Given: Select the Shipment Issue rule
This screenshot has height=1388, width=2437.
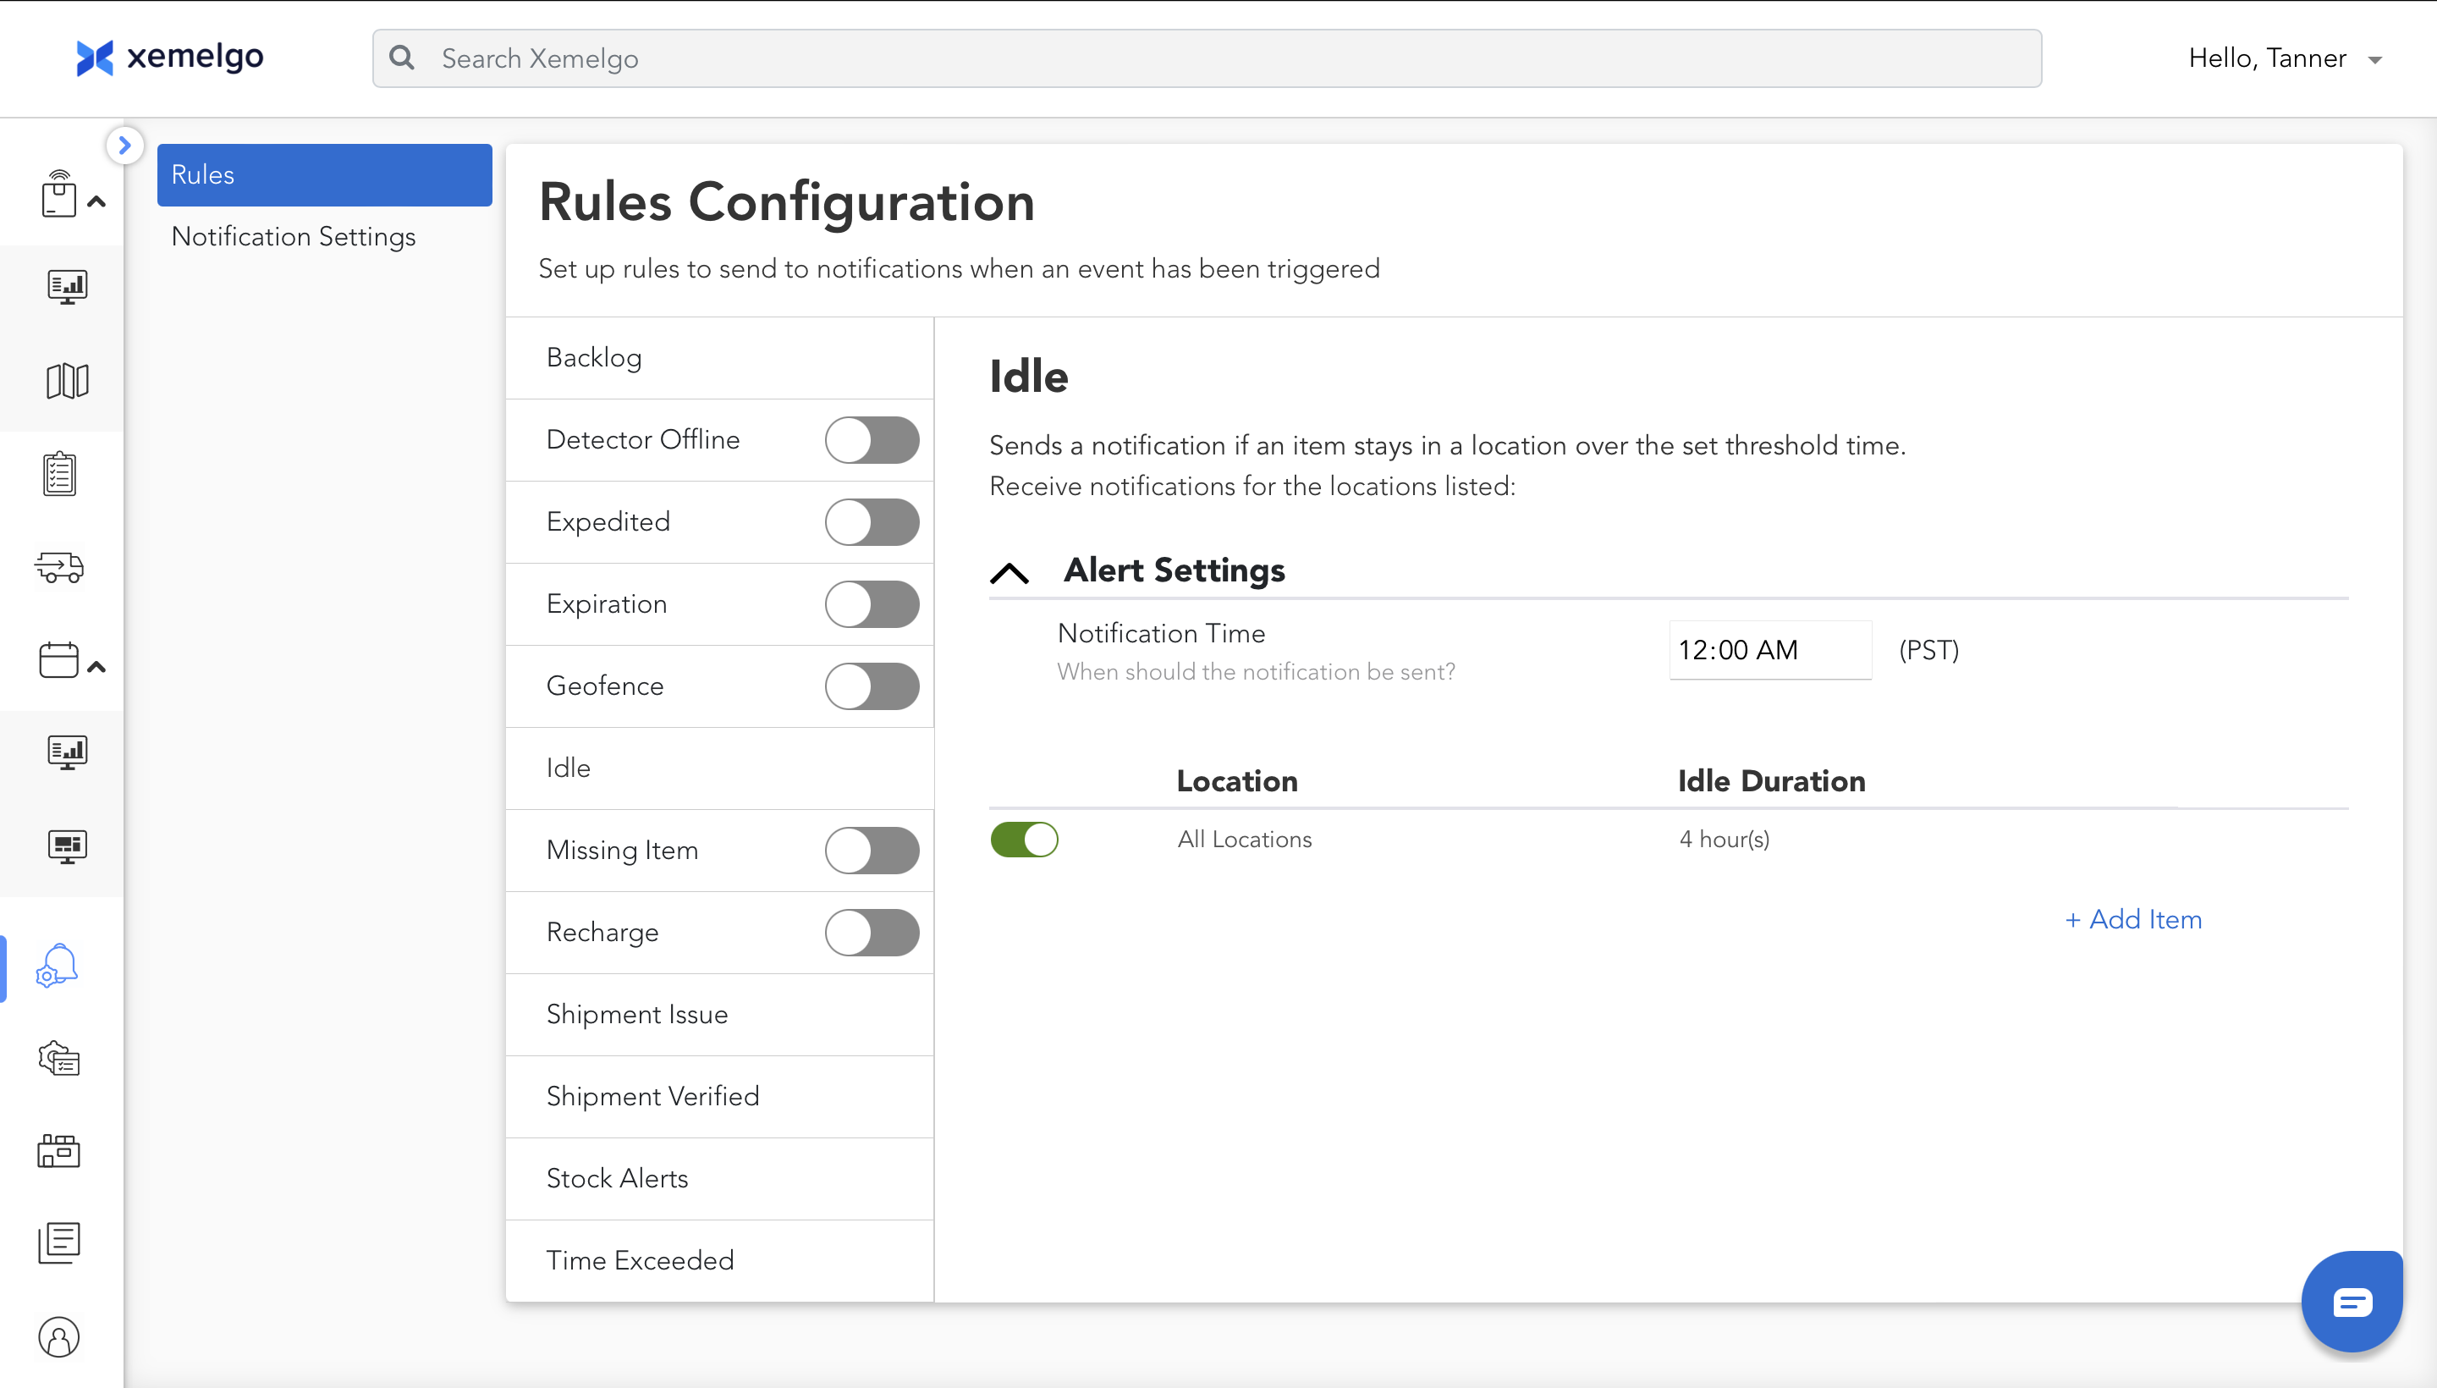Looking at the screenshot, I should (636, 1014).
